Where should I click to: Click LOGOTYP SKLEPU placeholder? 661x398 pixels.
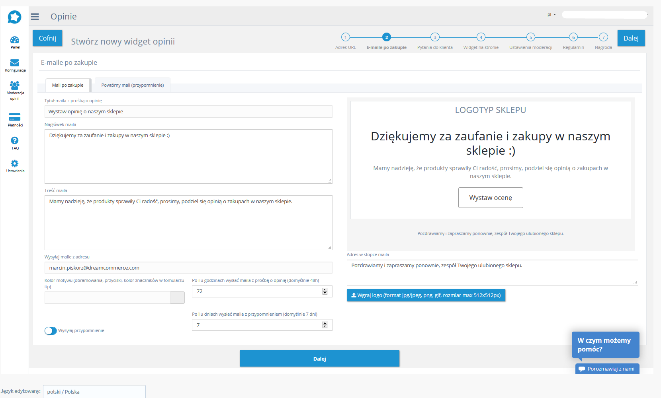[x=491, y=110]
